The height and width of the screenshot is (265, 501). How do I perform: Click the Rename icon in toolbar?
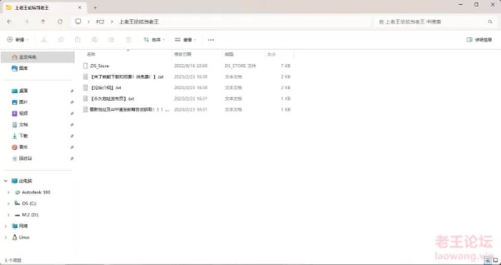[x=94, y=40]
